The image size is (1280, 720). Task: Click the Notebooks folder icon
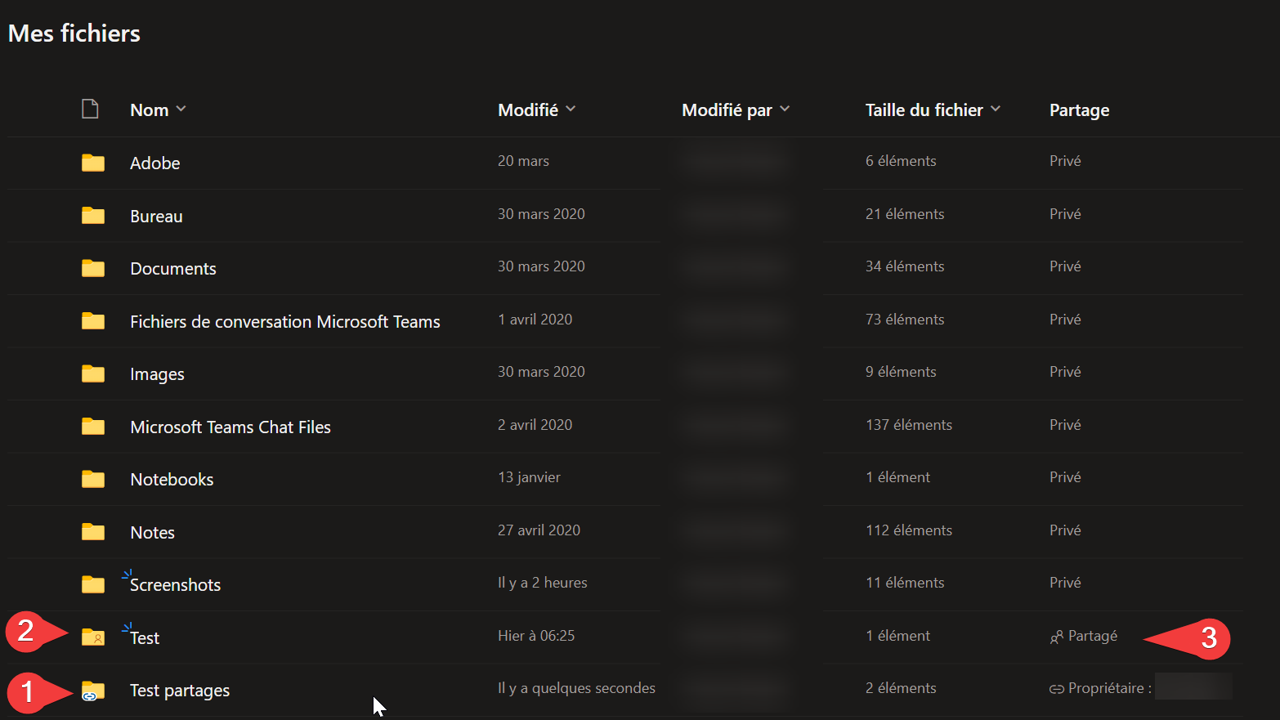tap(92, 479)
